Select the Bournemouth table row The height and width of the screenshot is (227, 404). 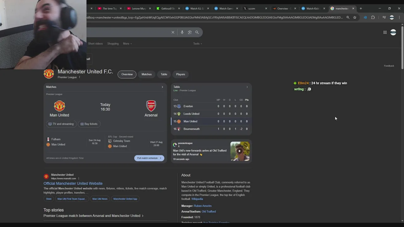211,129
